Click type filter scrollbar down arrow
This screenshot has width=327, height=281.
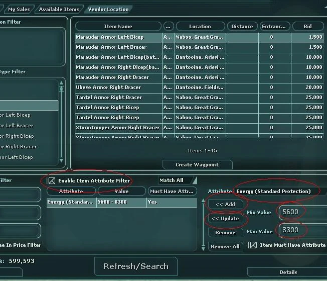tap(61, 160)
